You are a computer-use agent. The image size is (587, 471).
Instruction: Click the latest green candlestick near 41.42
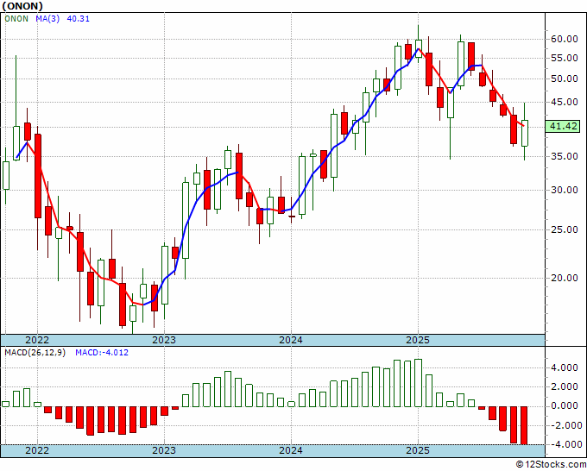525,133
